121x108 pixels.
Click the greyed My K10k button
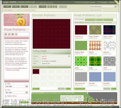pos(63,7)
